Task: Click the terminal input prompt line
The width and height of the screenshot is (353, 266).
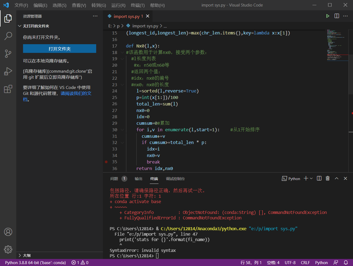Action: coord(134,256)
